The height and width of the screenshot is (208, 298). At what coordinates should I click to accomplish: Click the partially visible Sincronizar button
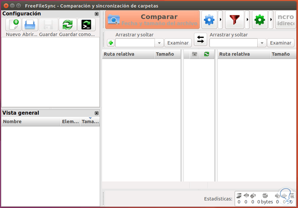tap(286, 20)
